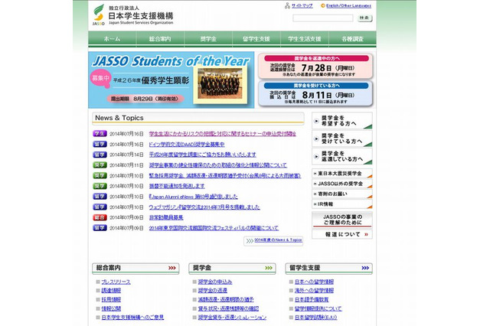Focus the site search input field

[x=323, y=18]
